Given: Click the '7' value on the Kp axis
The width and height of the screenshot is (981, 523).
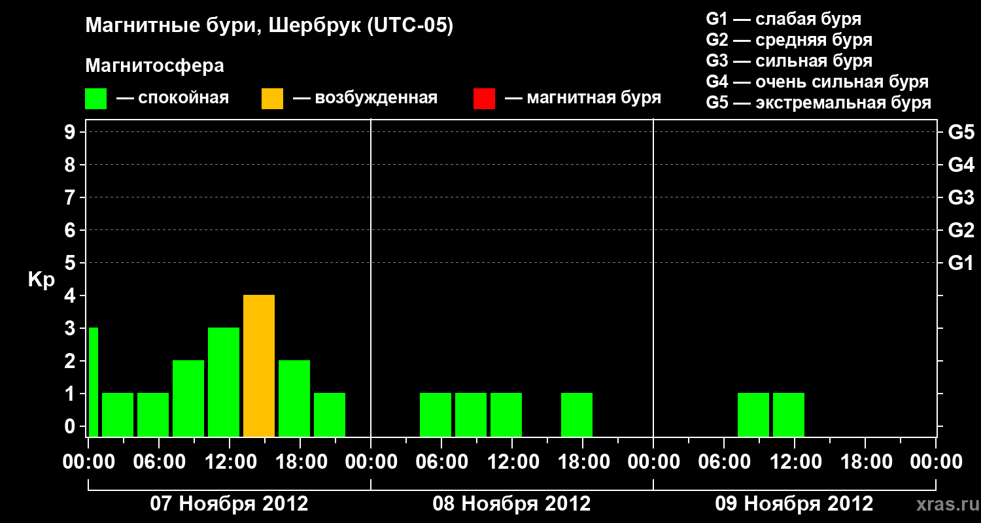Looking at the screenshot, I should click(x=71, y=197).
